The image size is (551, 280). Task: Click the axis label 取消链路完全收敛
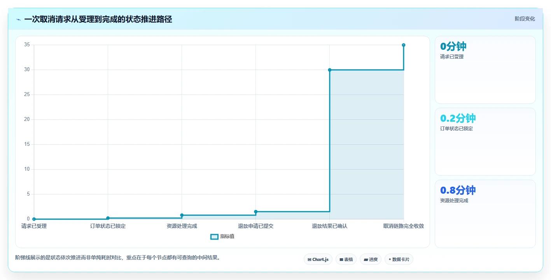pos(404,226)
